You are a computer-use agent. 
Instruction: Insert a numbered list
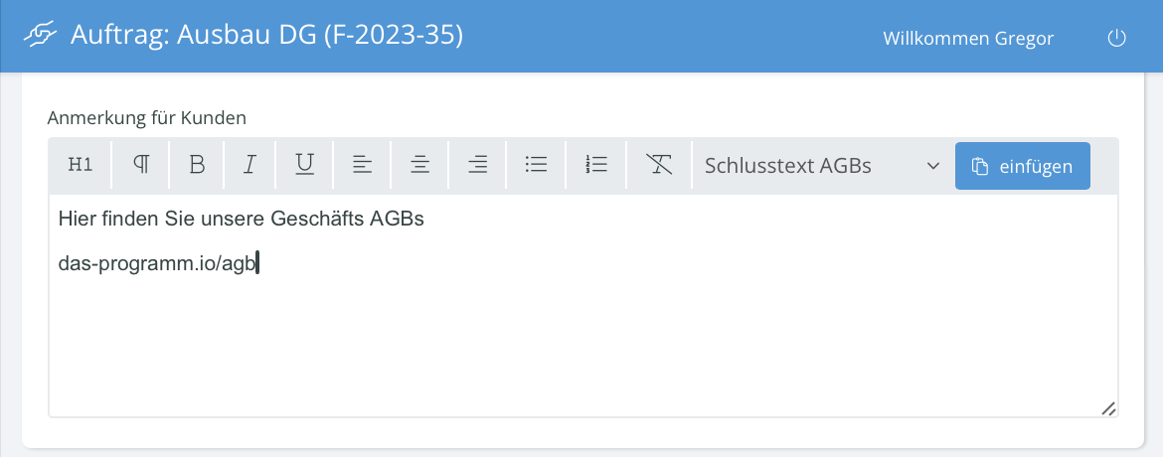(596, 165)
